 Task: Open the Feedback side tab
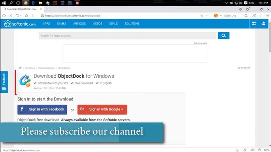(x=4, y=82)
